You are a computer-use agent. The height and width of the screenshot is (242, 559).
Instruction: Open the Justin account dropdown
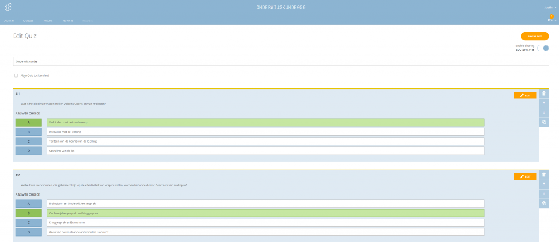pyautogui.click(x=549, y=8)
